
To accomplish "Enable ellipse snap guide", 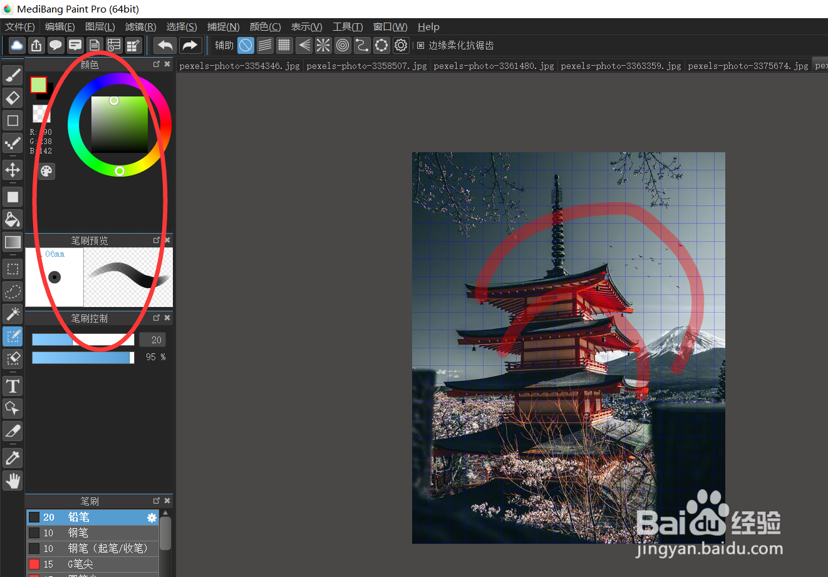I will coord(381,45).
